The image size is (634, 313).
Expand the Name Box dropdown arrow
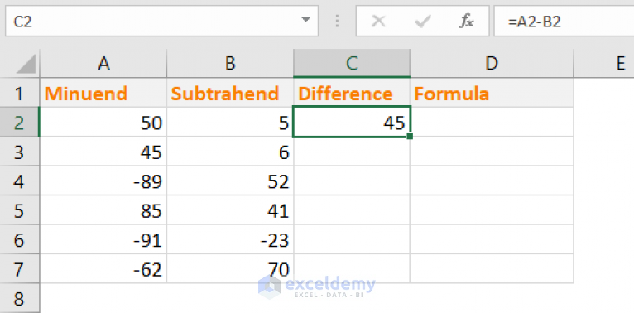pos(306,20)
